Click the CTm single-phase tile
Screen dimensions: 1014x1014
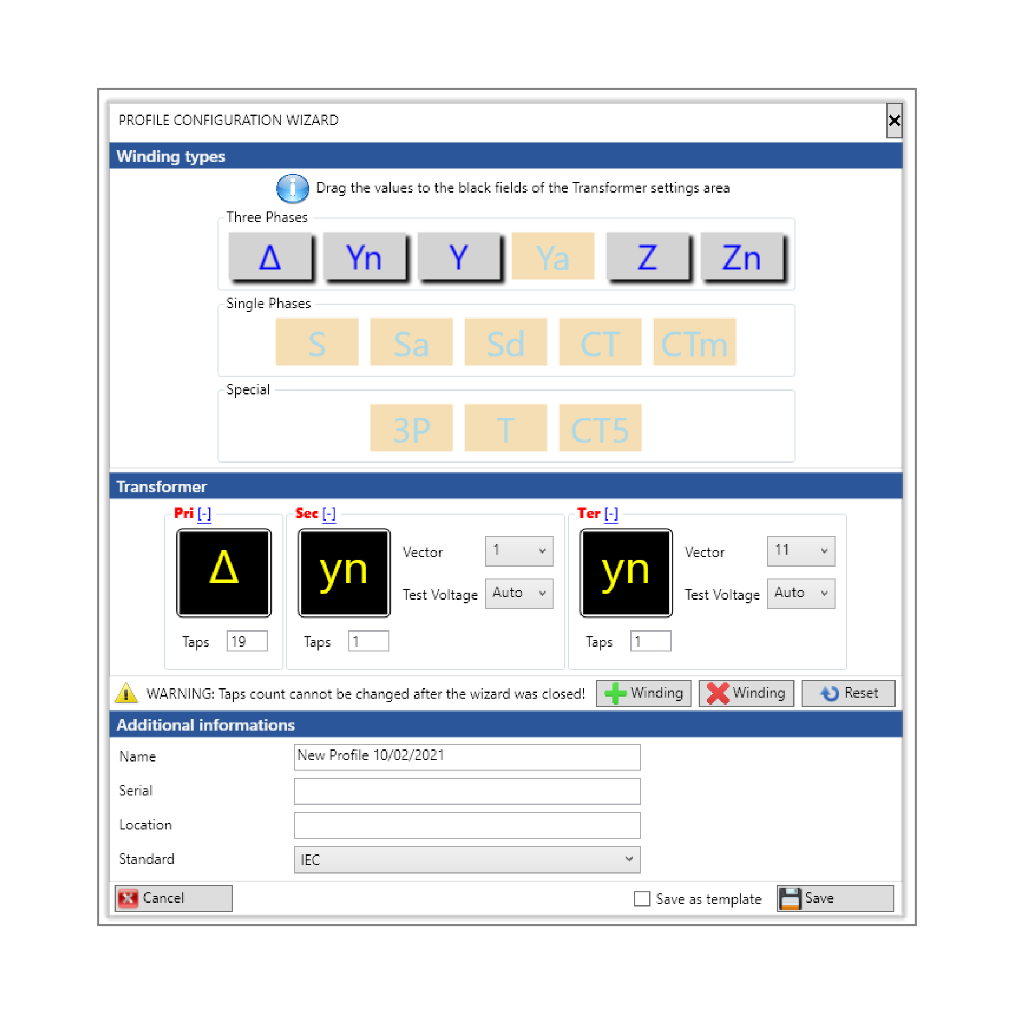tap(695, 342)
